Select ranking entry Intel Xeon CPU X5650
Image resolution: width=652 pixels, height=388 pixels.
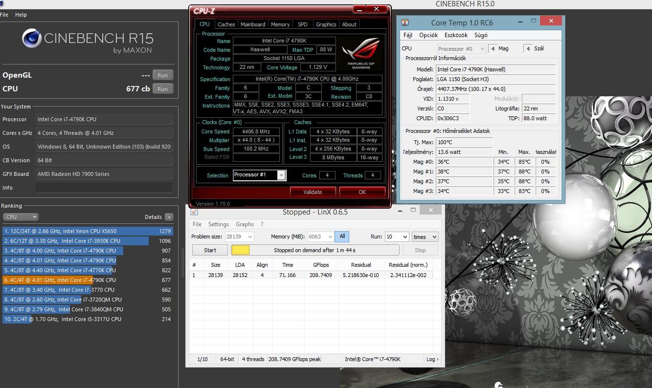(x=87, y=231)
